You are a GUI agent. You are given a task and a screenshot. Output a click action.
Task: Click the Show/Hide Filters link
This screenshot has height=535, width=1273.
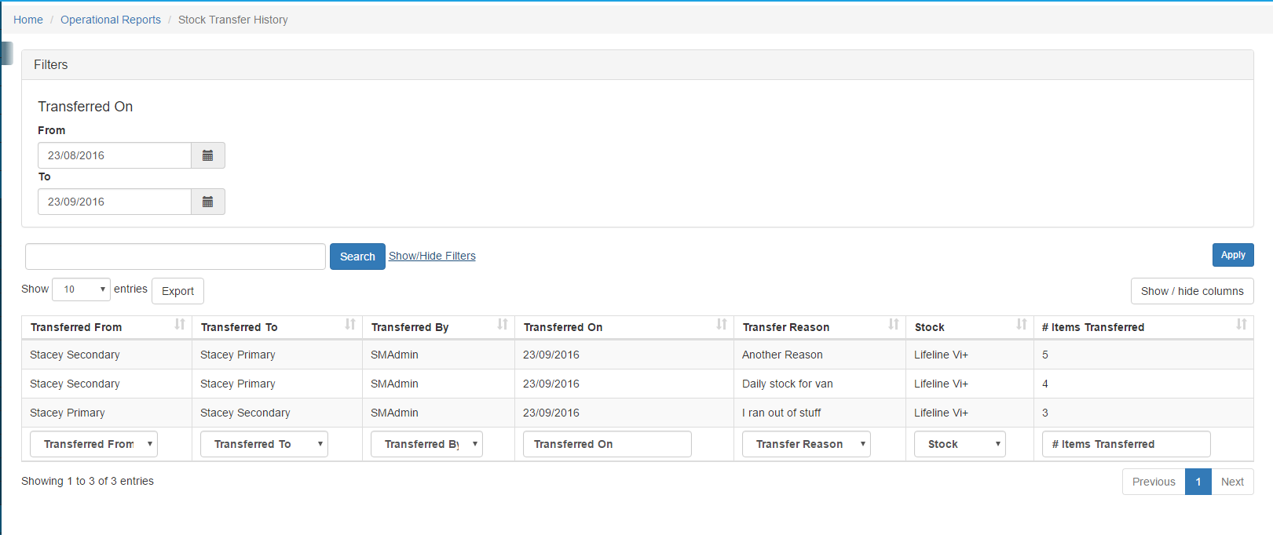pos(432,256)
